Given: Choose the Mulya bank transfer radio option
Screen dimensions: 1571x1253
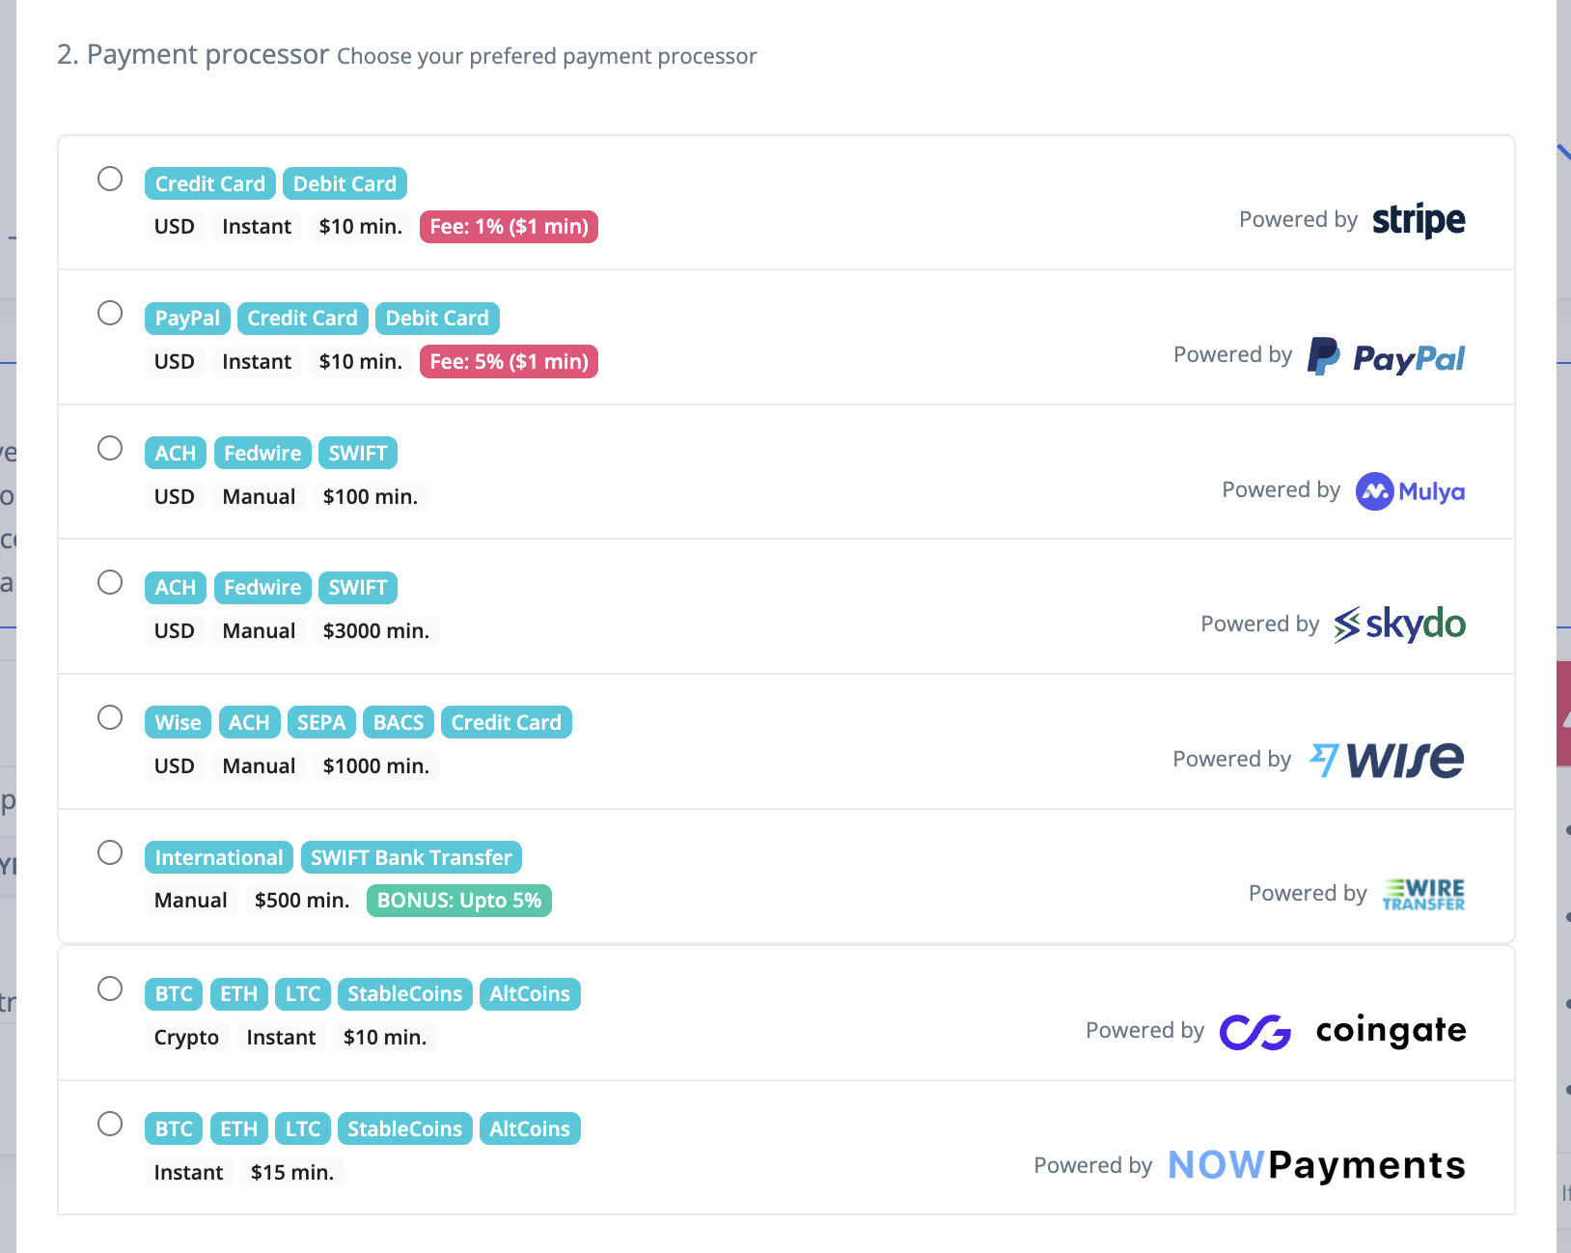Looking at the screenshot, I should point(110,448).
